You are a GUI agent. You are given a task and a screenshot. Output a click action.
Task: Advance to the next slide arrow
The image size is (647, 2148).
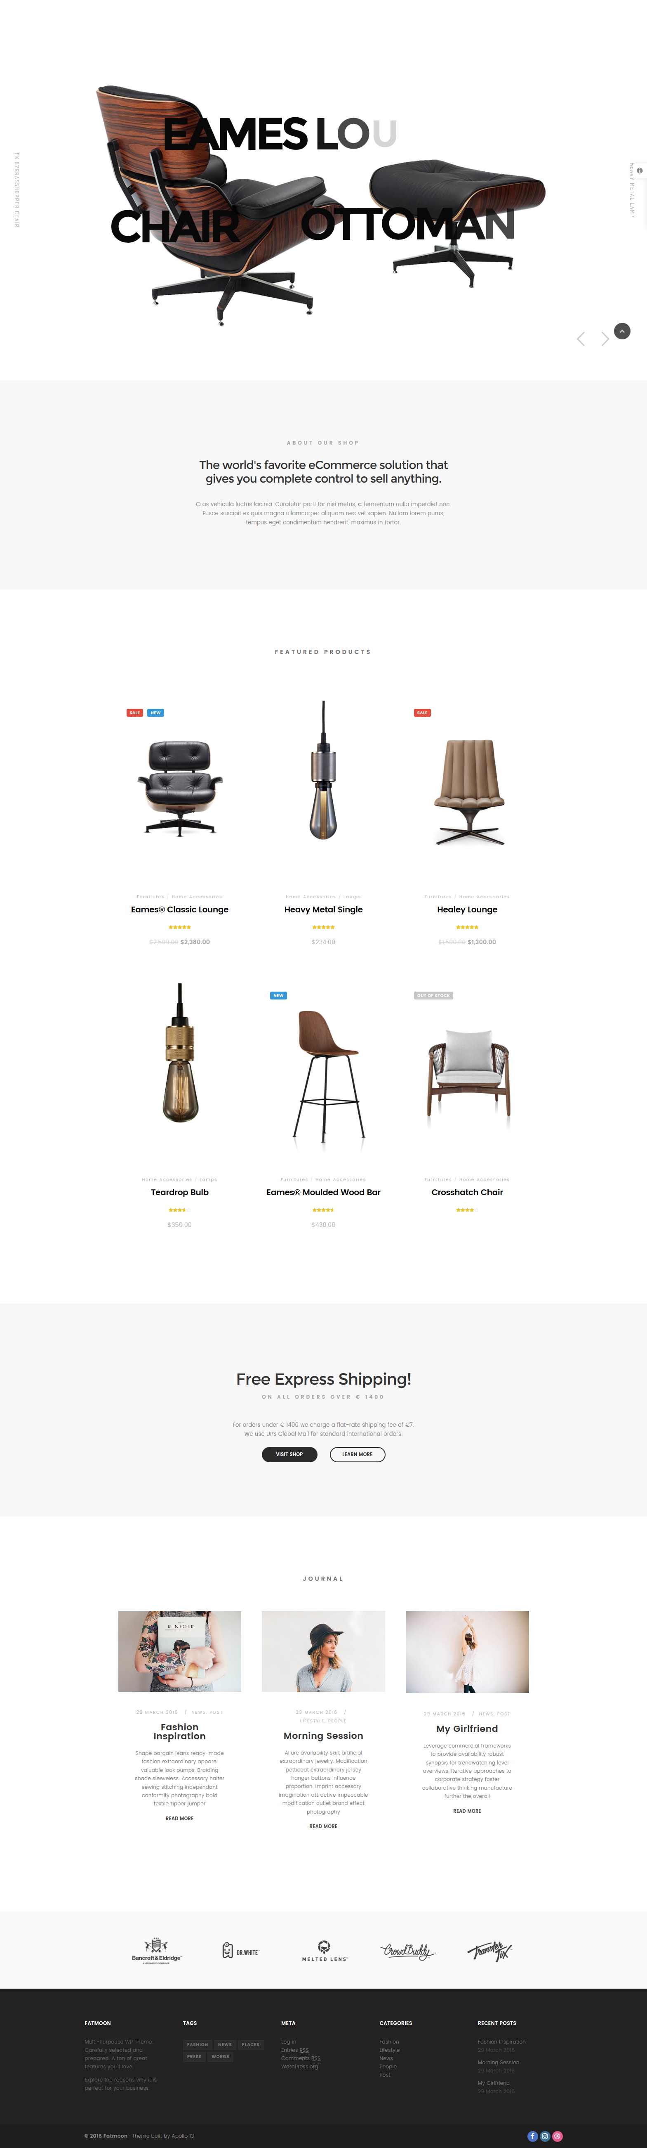[605, 339]
